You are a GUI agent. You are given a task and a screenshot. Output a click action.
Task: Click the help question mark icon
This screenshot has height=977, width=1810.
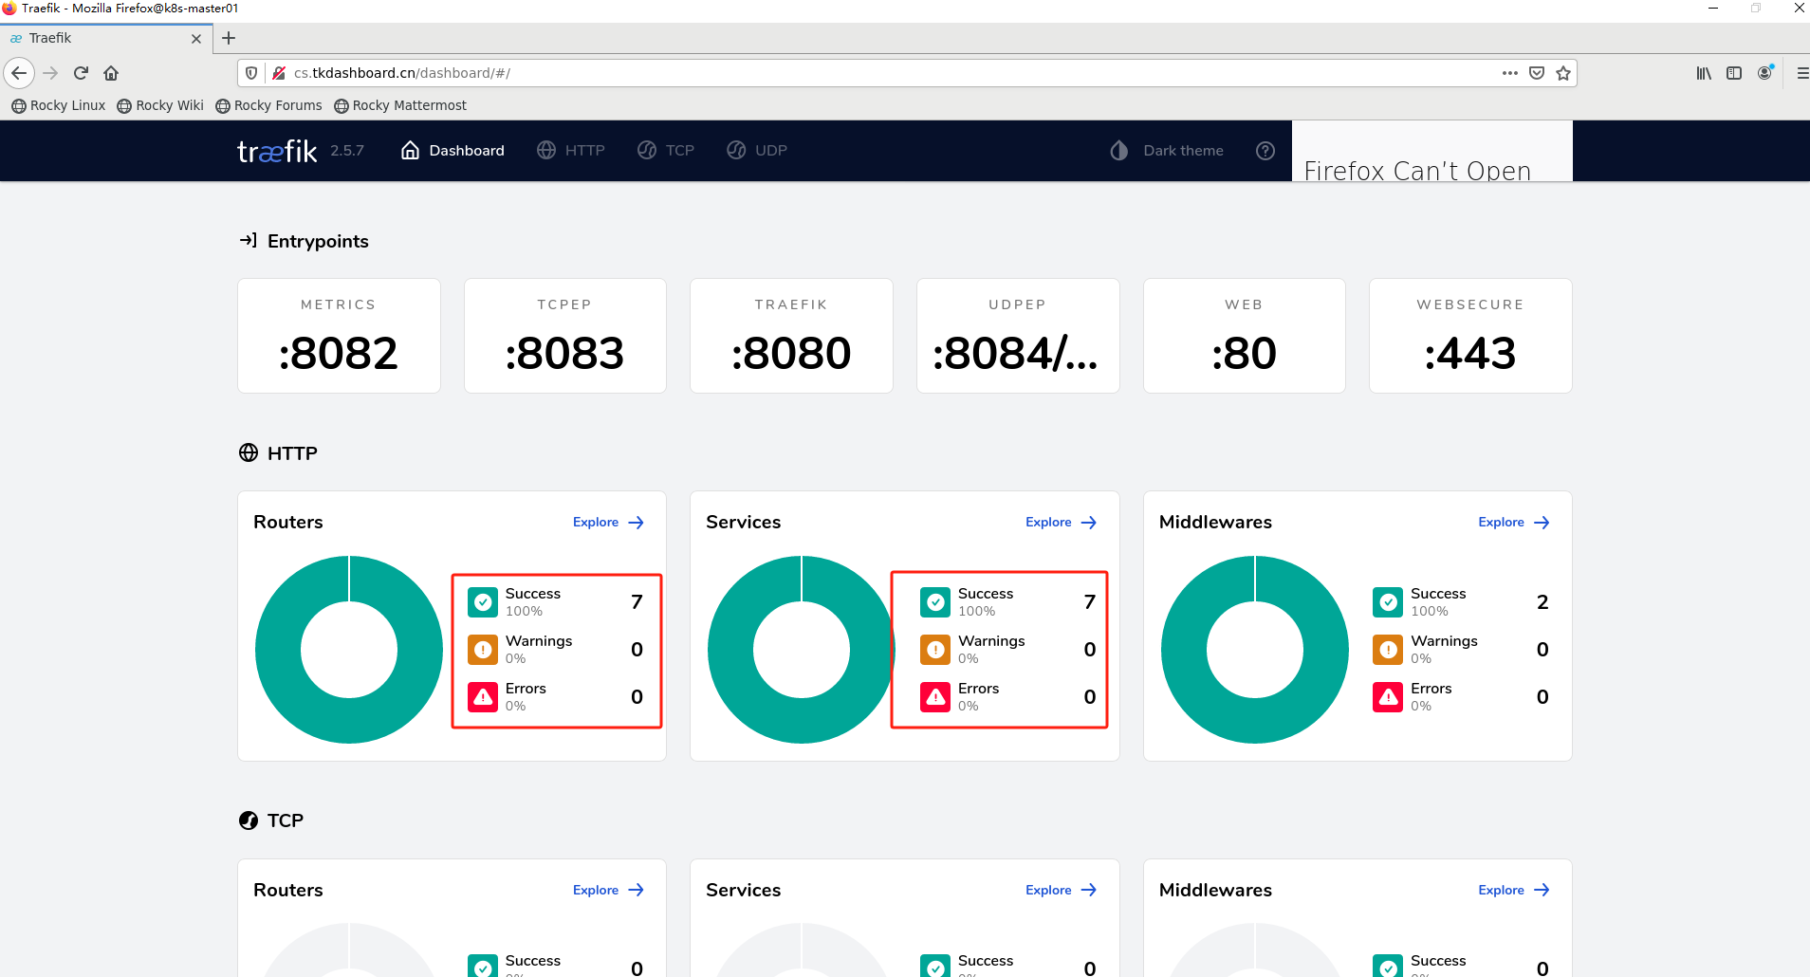click(1265, 151)
